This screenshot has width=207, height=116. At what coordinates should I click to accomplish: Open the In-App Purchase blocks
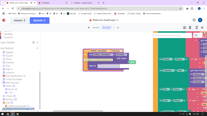12,79
